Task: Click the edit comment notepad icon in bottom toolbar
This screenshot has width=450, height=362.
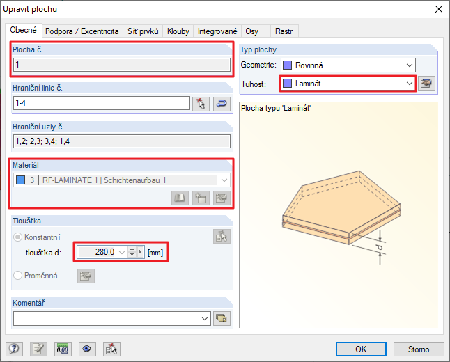Action: 38,349
